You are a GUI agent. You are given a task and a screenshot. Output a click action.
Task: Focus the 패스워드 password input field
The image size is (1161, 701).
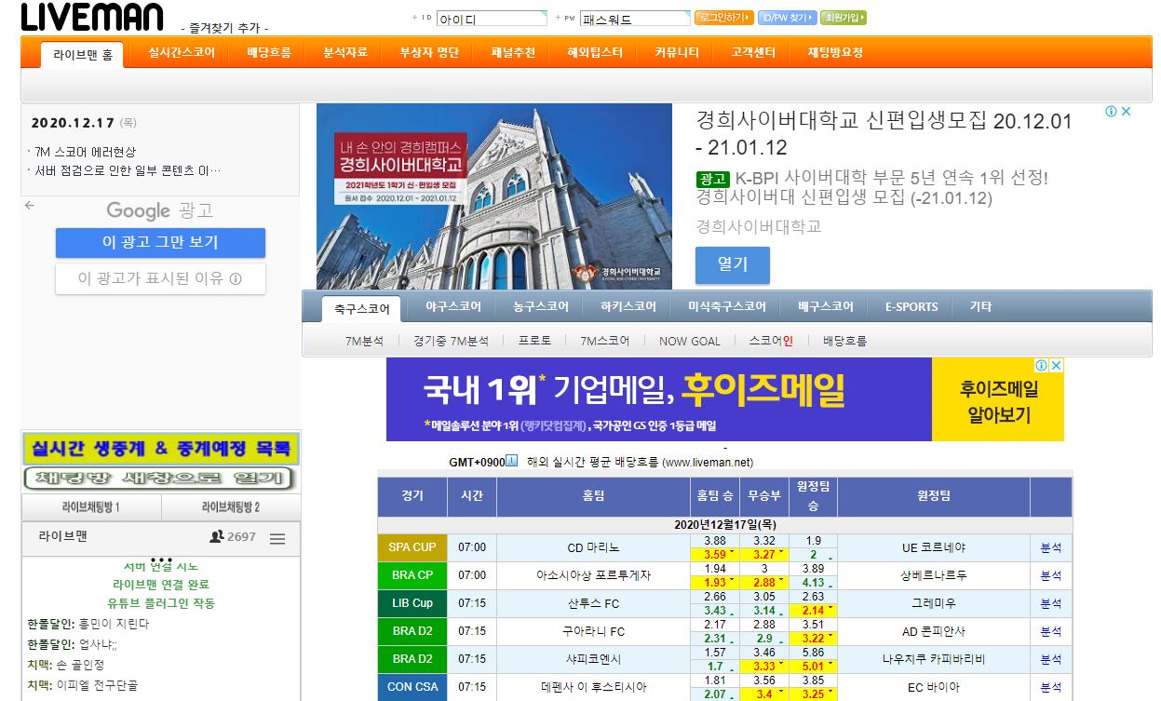coord(635,19)
